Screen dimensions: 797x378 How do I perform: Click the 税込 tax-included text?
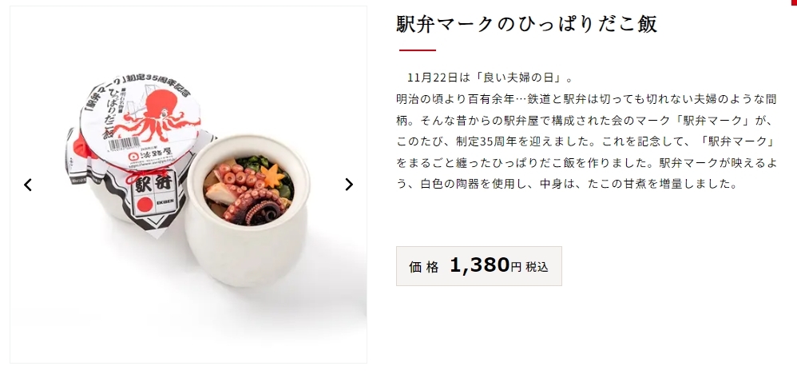coord(537,267)
